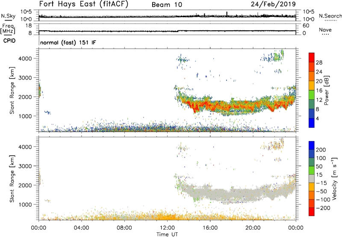Click the 'Beam 10' label
Viewport: 342px width, 237px height.
point(167,5)
